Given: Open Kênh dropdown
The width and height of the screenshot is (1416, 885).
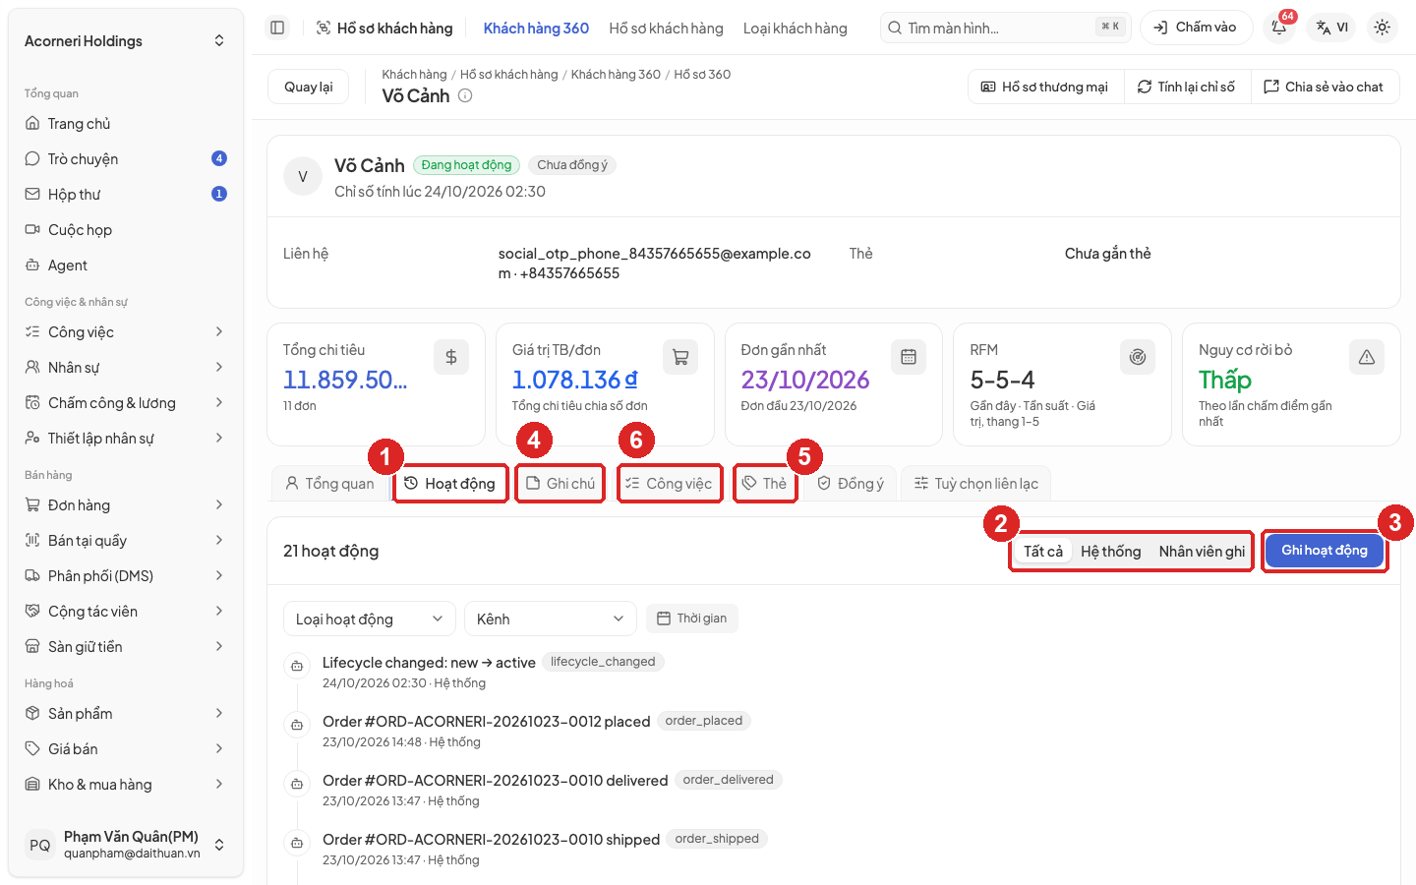Looking at the screenshot, I should tap(551, 619).
